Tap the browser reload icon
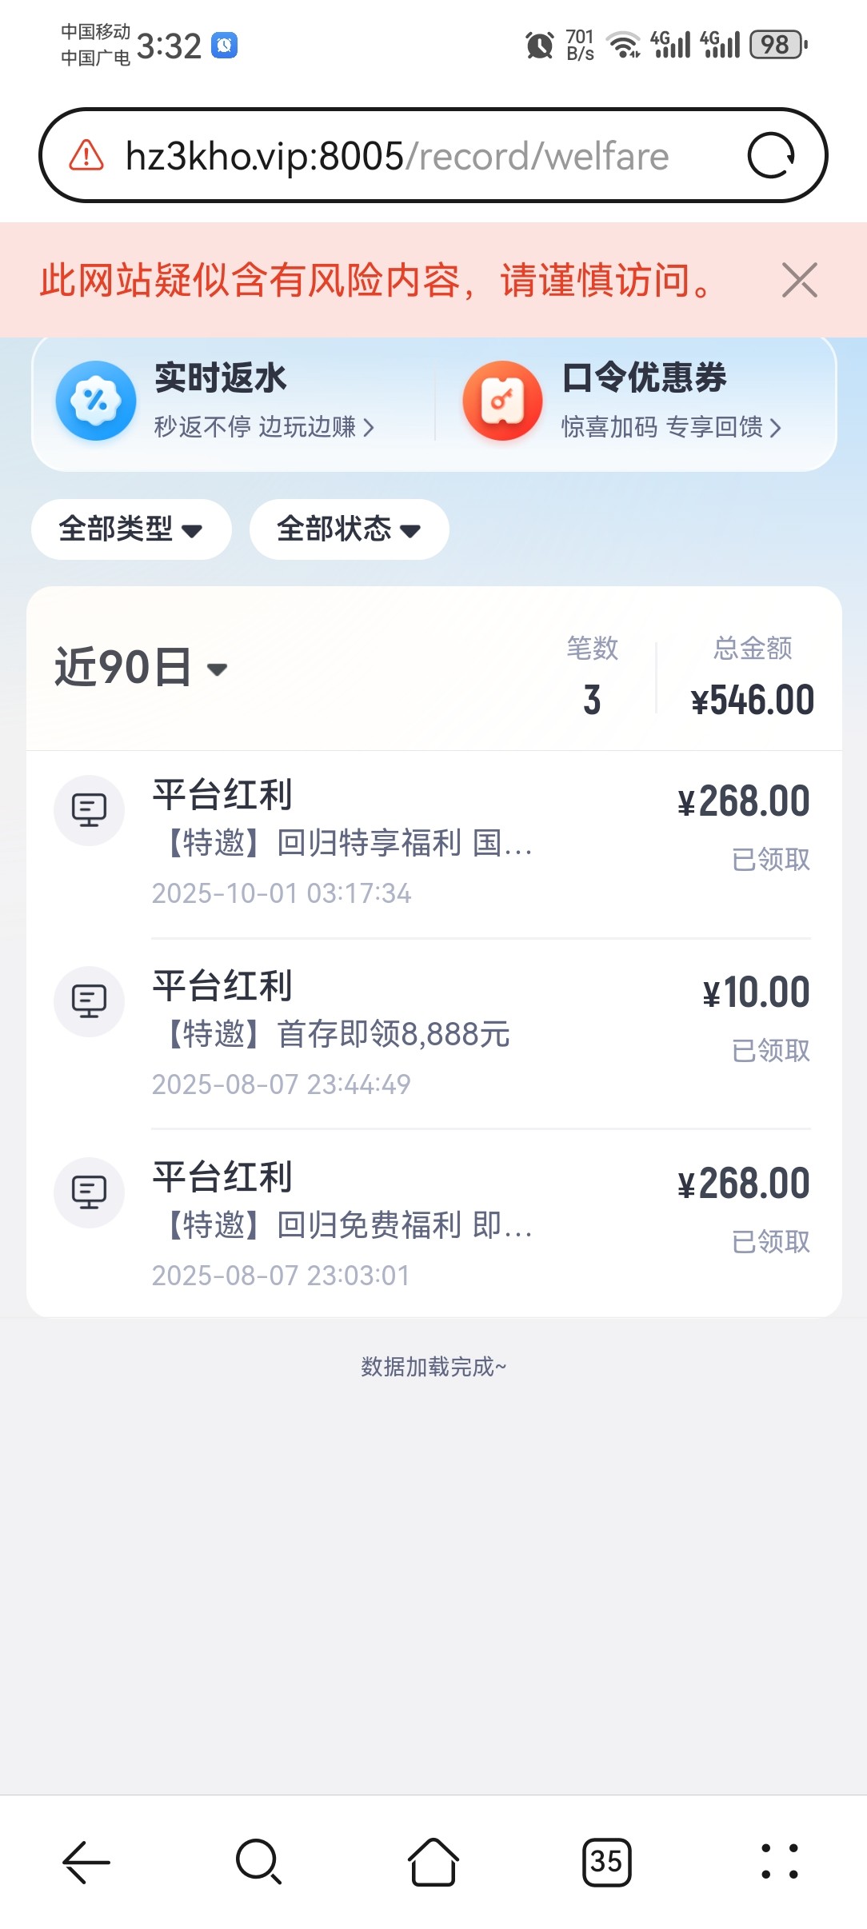The image size is (867, 1929). (770, 155)
